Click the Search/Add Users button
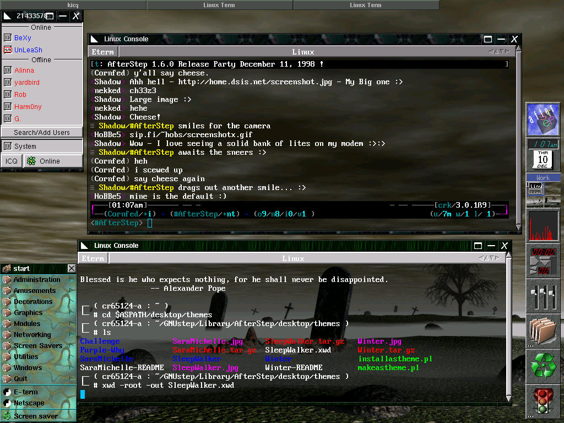 [x=42, y=132]
